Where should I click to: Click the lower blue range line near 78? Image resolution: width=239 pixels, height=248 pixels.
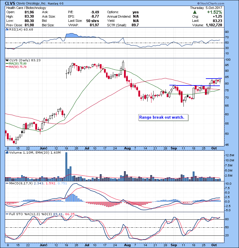click(194, 85)
